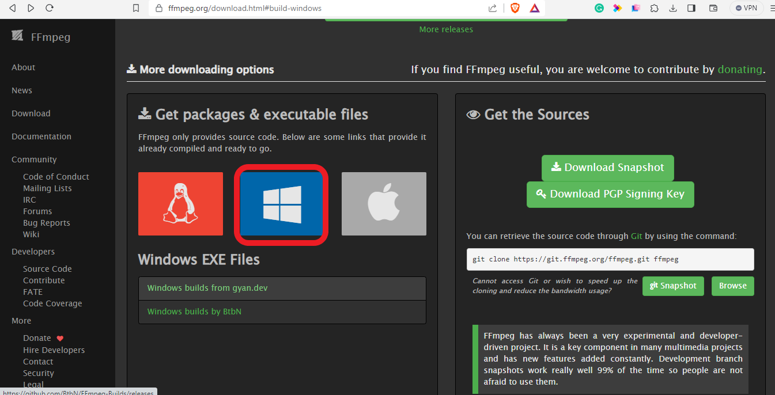The image size is (775, 395).
Task: Go forward in browser history
Action: [31, 8]
